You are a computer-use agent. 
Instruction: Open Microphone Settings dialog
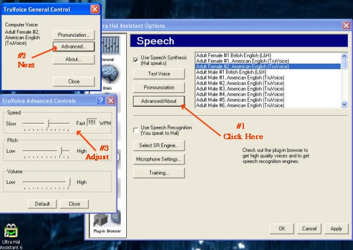pos(159,159)
